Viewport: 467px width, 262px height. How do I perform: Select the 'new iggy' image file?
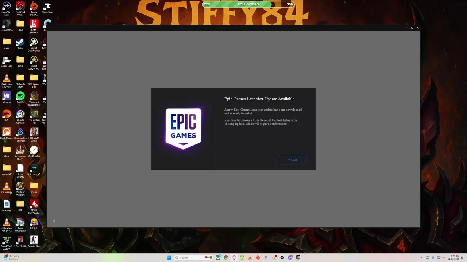[x=7, y=206]
